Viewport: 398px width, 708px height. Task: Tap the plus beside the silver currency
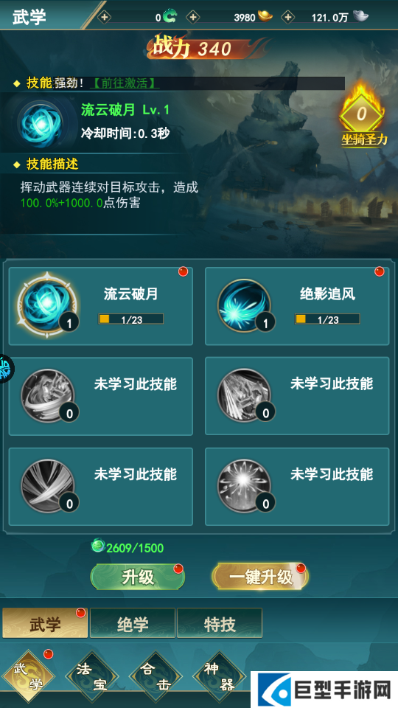click(x=287, y=17)
